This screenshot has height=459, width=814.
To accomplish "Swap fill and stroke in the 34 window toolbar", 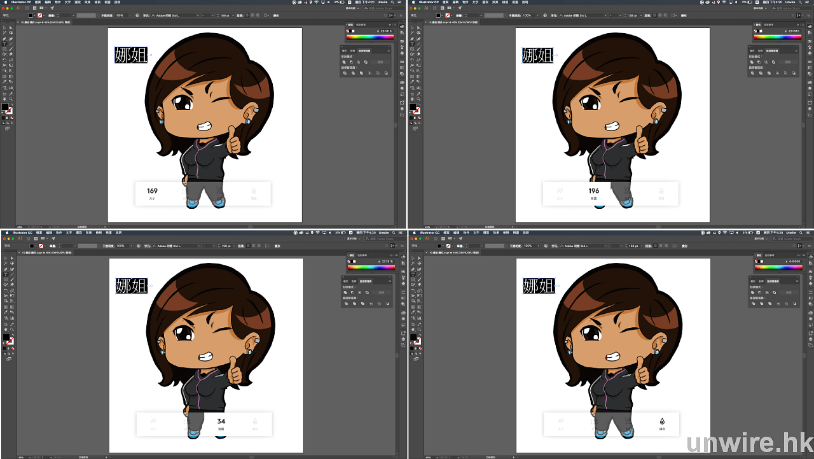I will click(12, 335).
